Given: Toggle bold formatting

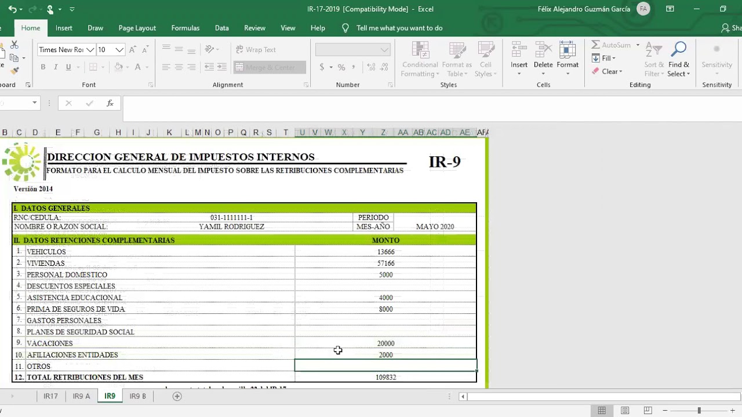Looking at the screenshot, I should [x=43, y=67].
